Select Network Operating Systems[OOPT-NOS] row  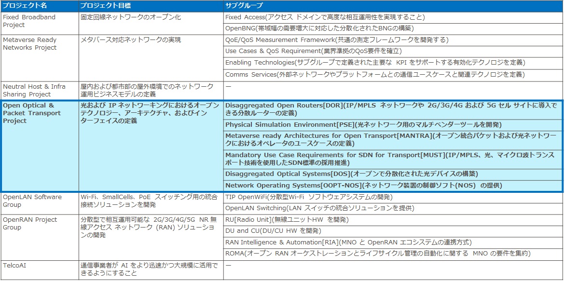point(394,186)
